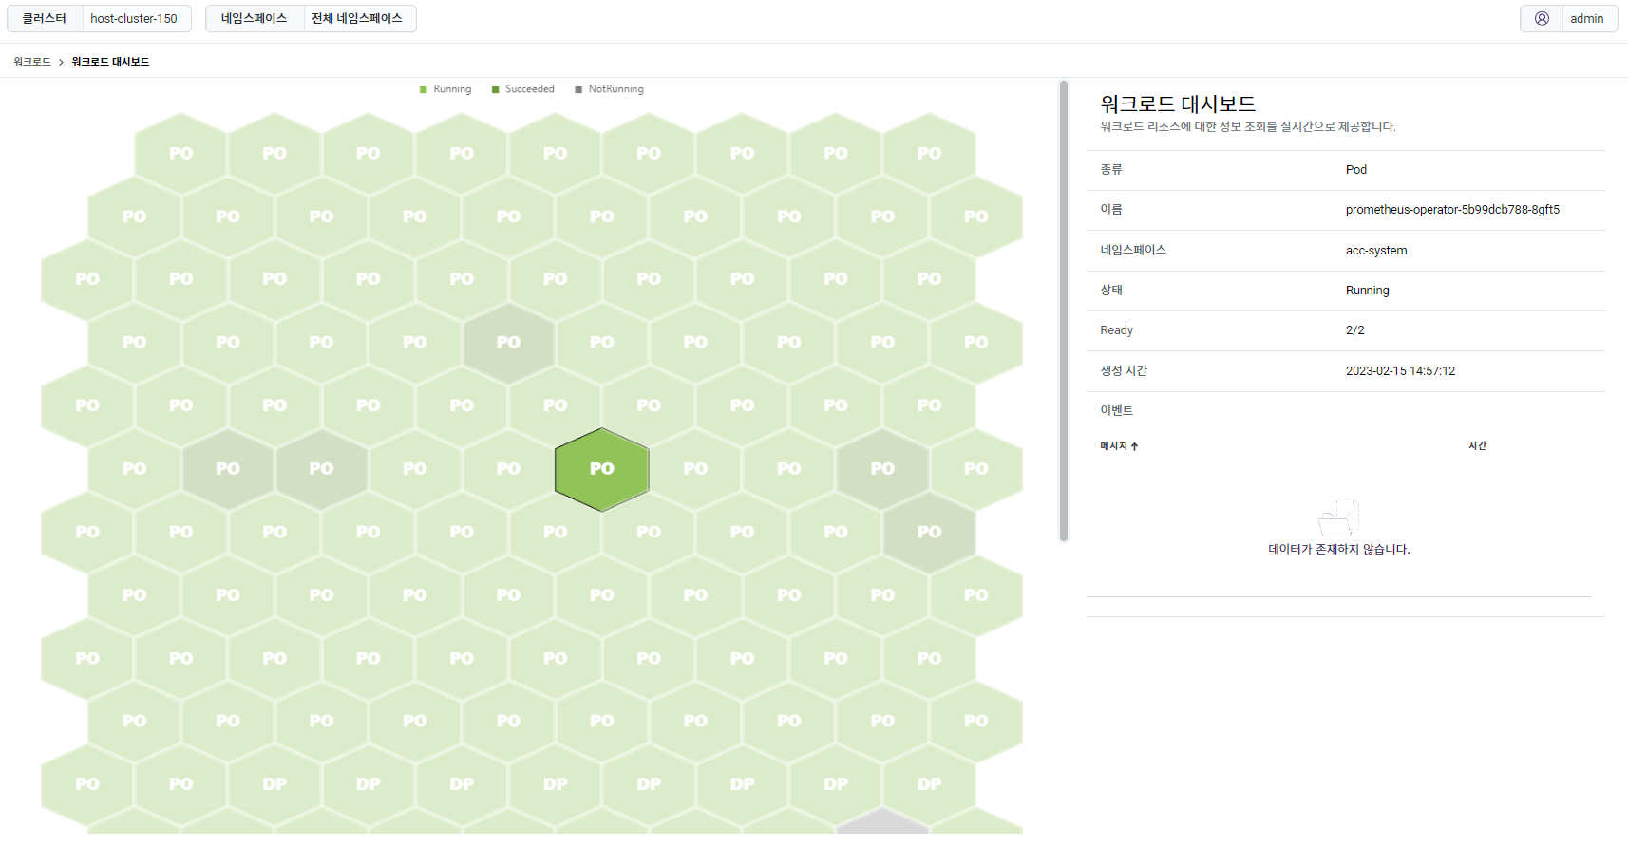Go to 워크로드 breadcrumb link

point(32,62)
